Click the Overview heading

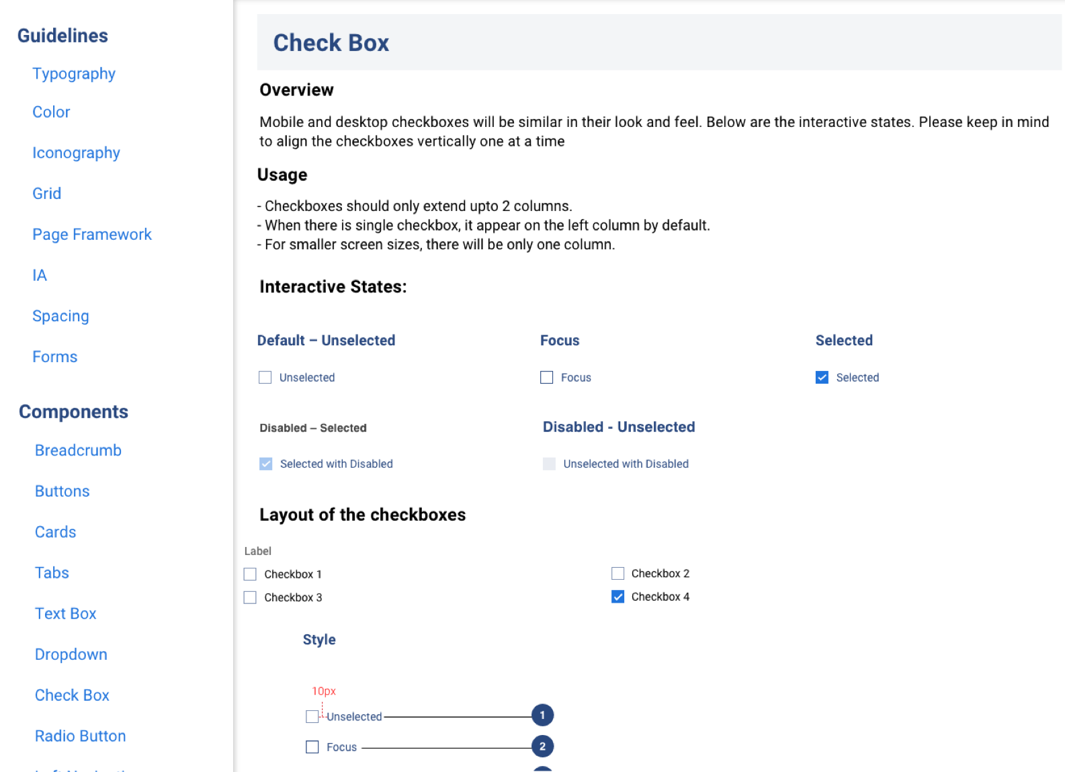pyautogui.click(x=296, y=90)
